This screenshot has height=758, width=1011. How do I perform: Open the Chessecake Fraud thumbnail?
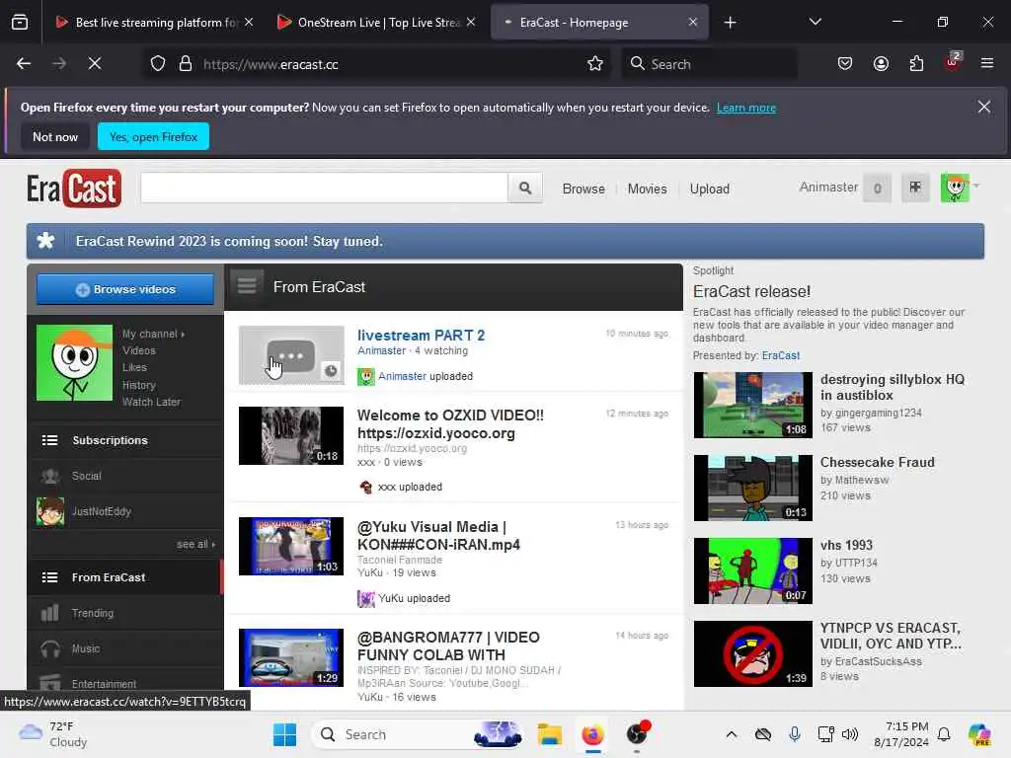(752, 488)
